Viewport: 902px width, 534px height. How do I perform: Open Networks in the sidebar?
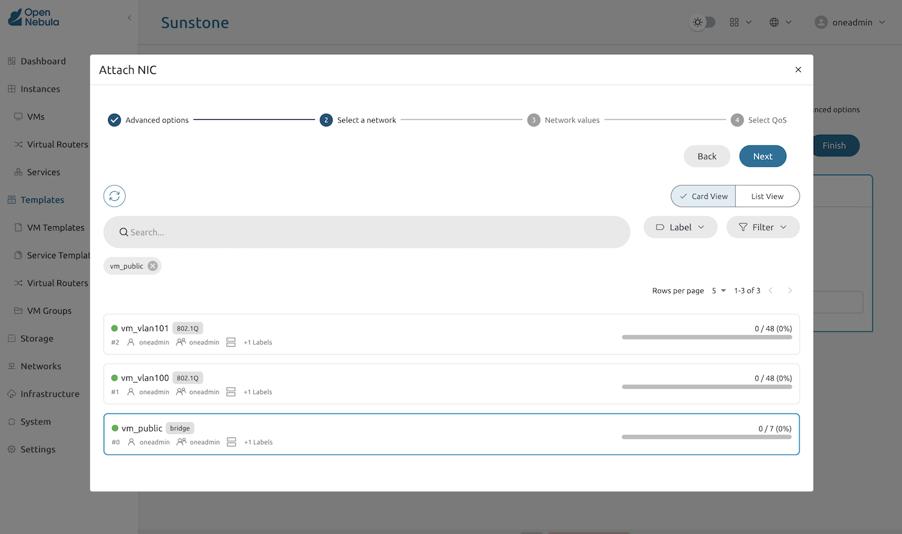pyautogui.click(x=41, y=366)
